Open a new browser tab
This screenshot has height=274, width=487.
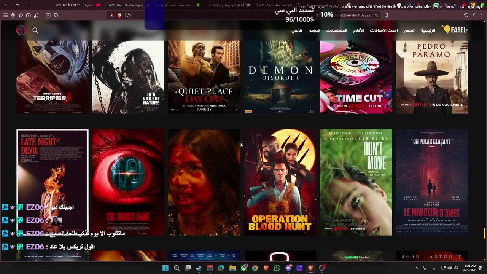[x=49, y=5]
